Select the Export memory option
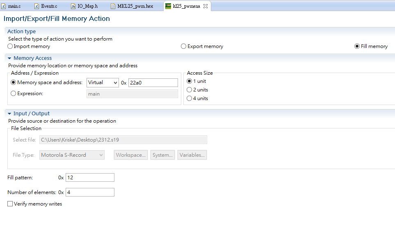This screenshot has height=231, width=395. coord(184,46)
